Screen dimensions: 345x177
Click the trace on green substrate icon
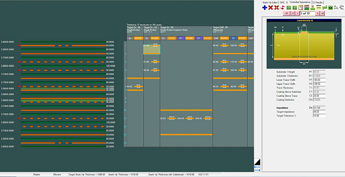(x=313, y=8)
